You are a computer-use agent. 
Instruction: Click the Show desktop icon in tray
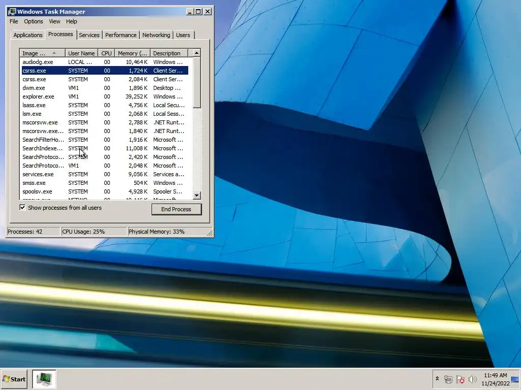tap(515, 379)
